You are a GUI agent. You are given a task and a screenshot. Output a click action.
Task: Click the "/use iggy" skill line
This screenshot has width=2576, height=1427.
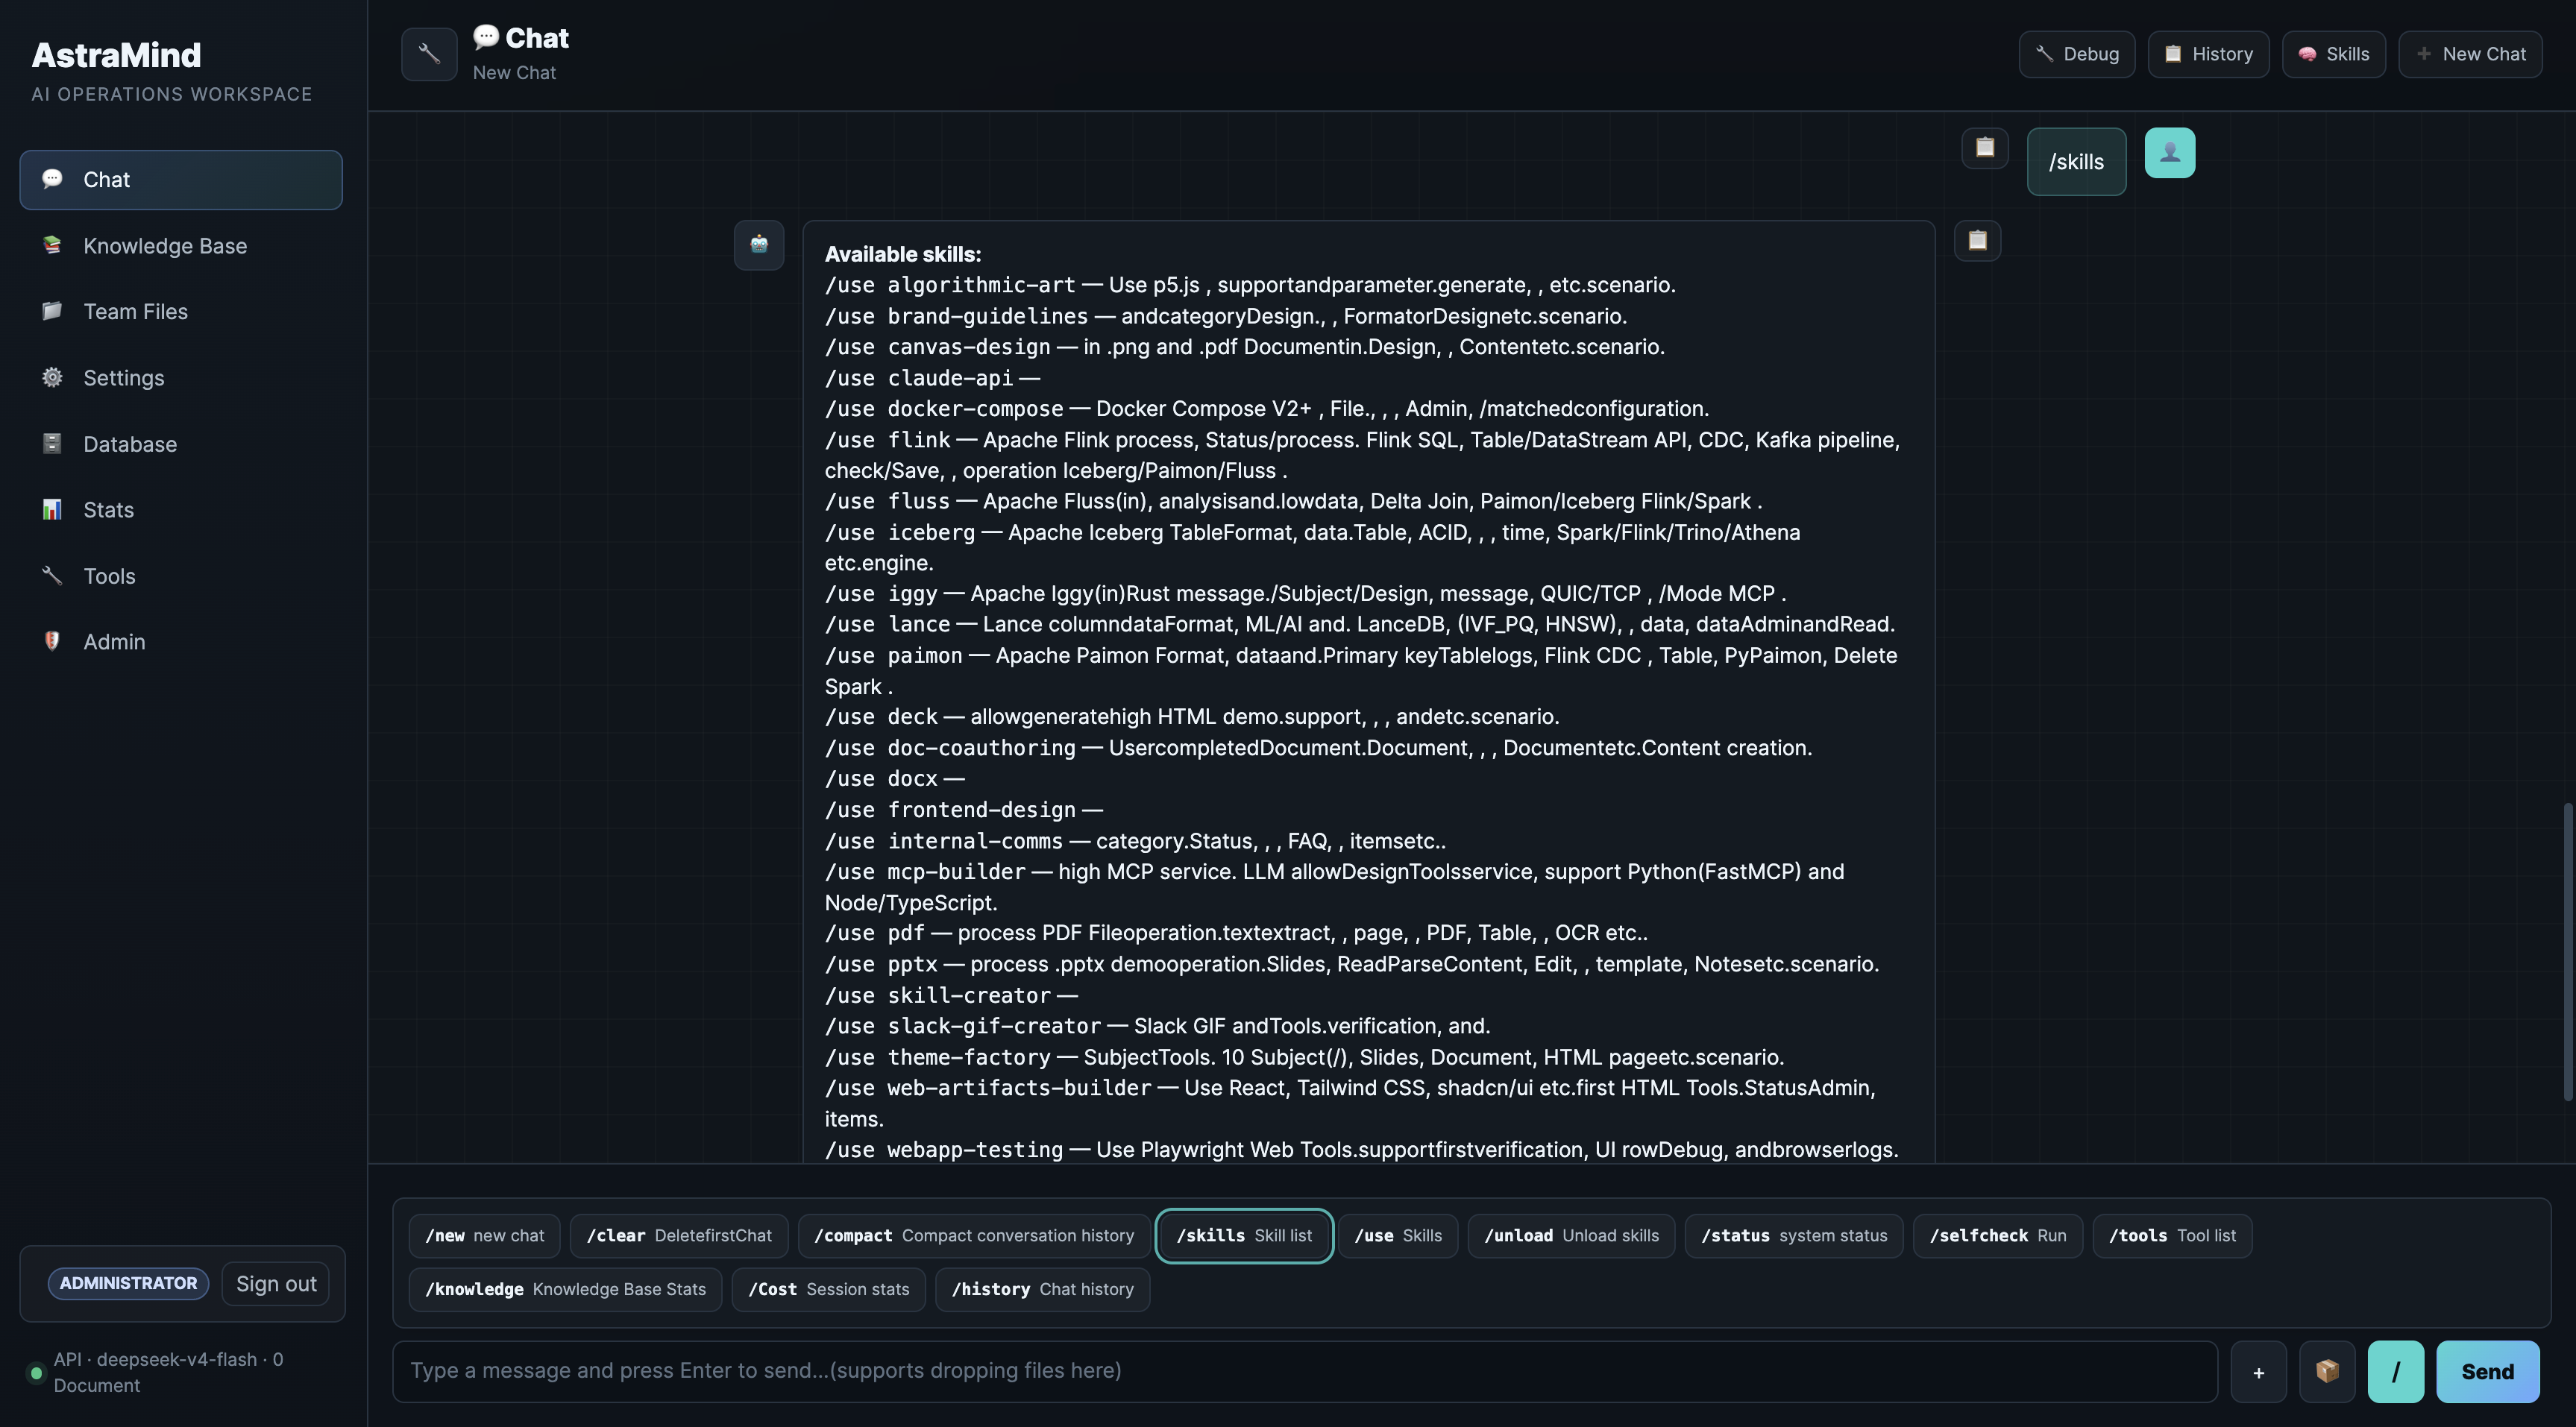point(1305,594)
